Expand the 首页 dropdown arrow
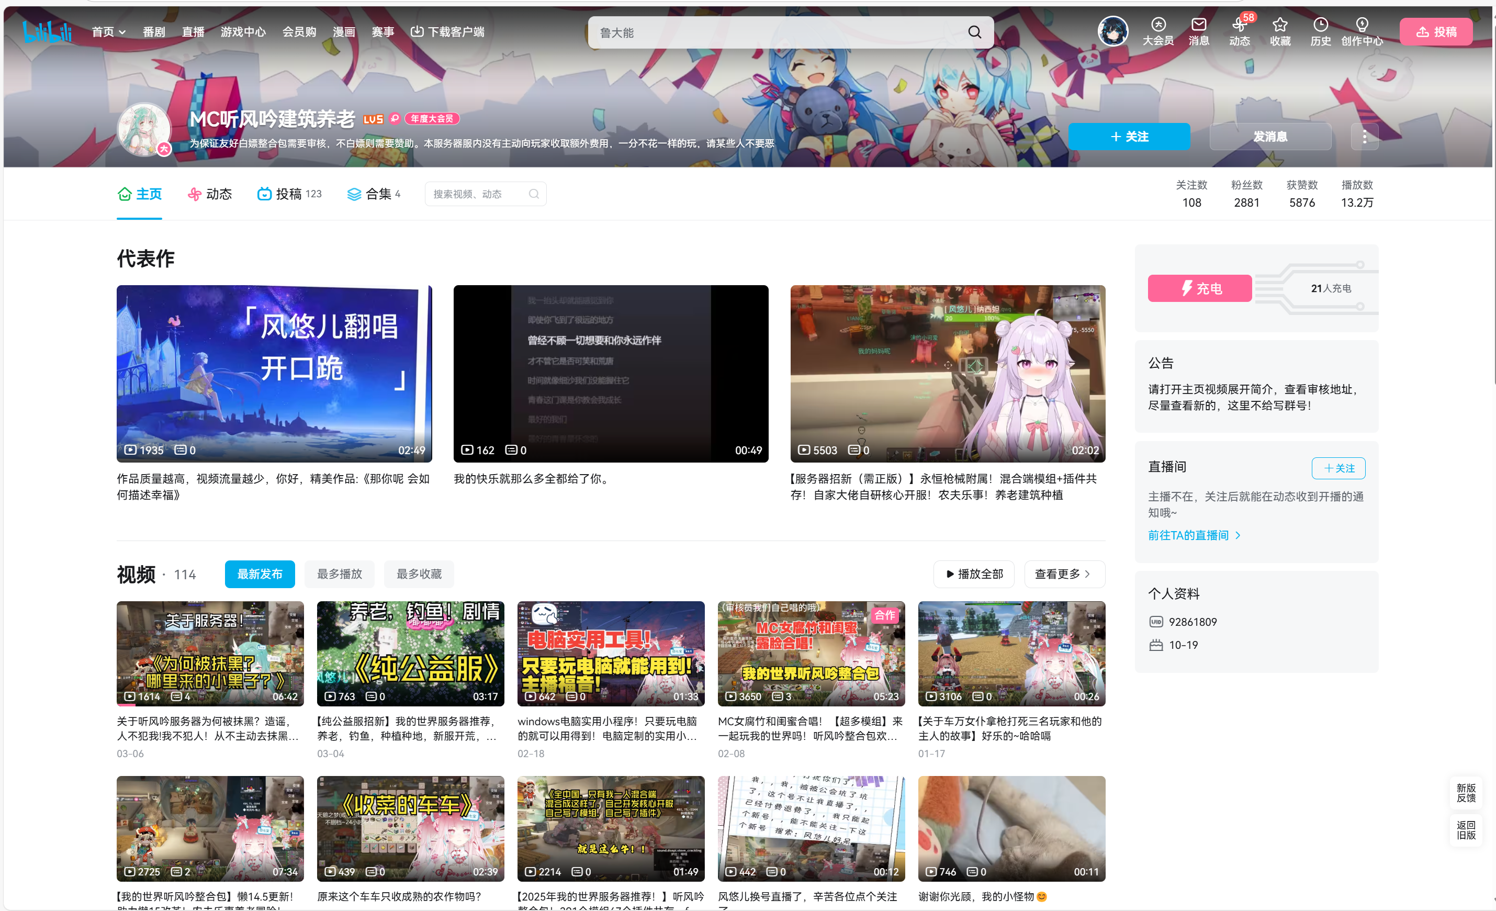 click(122, 32)
